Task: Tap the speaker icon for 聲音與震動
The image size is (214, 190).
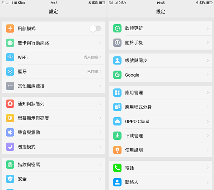Action: point(10,133)
